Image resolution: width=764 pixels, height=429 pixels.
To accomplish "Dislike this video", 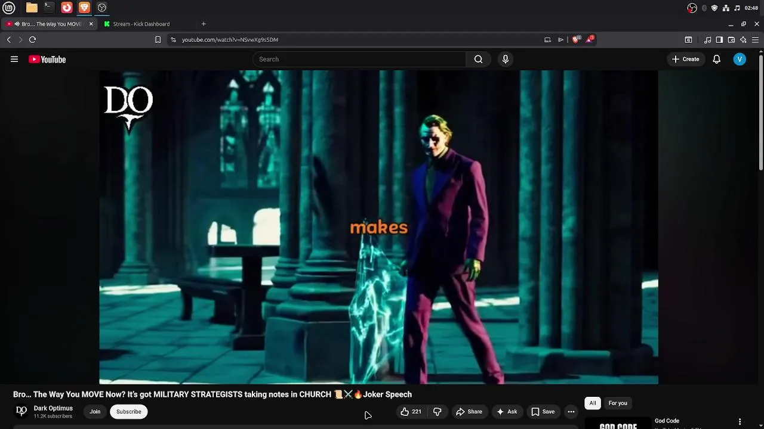I will click(x=438, y=411).
